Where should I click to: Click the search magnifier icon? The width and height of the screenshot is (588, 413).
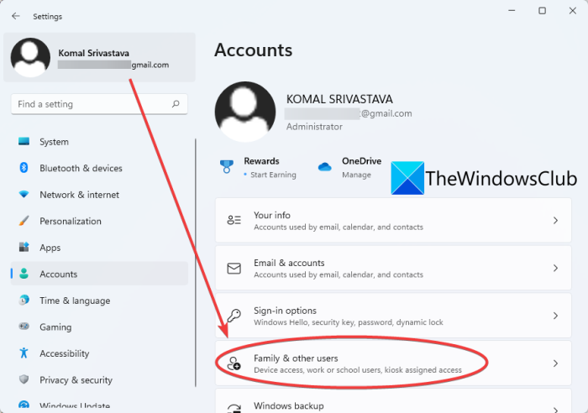point(176,104)
